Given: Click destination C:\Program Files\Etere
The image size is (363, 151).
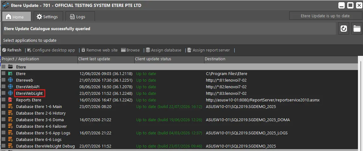Looking at the screenshot, I should click(227, 74).
